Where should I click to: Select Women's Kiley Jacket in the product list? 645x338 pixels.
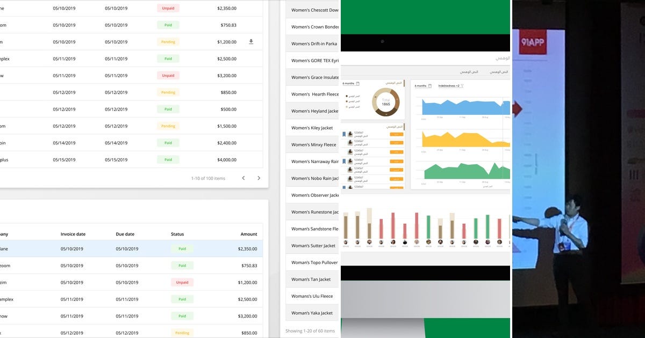click(x=313, y=128)
